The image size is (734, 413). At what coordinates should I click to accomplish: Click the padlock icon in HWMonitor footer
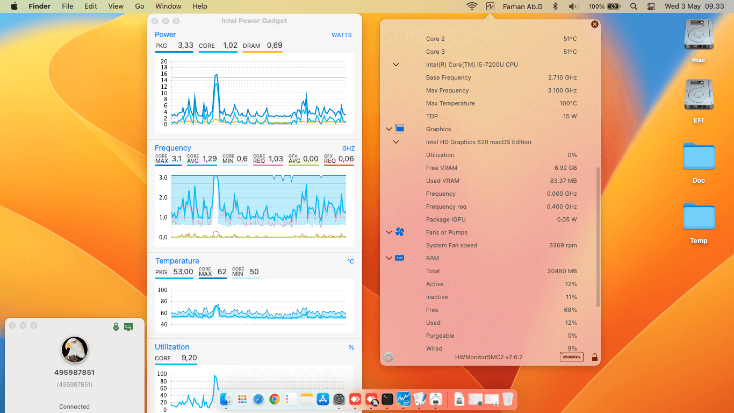click(x=594, y=357)
